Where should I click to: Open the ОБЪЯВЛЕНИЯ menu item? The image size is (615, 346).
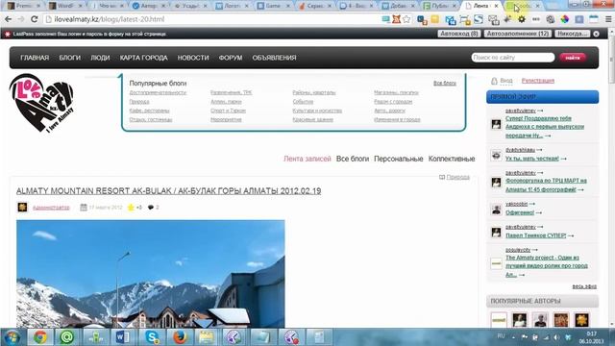pyautogui.click(x=274, y=58)
